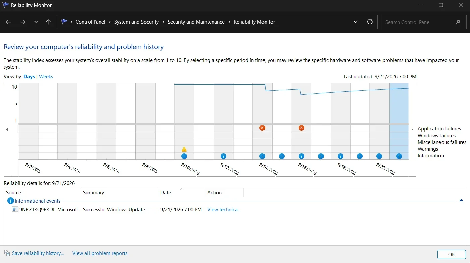Open View technical details for the update

(224, 210)
